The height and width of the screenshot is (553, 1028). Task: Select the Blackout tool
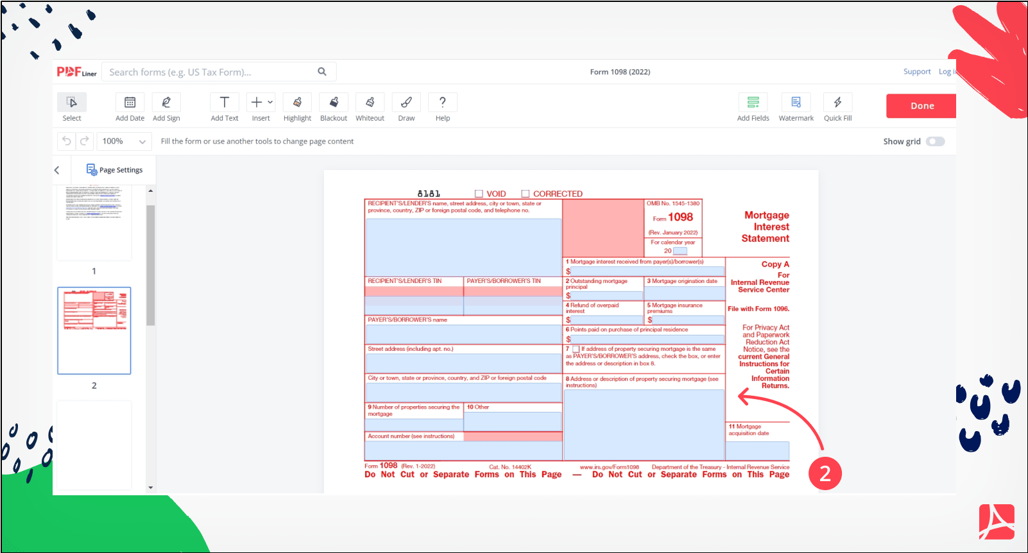tap(334, 103)
